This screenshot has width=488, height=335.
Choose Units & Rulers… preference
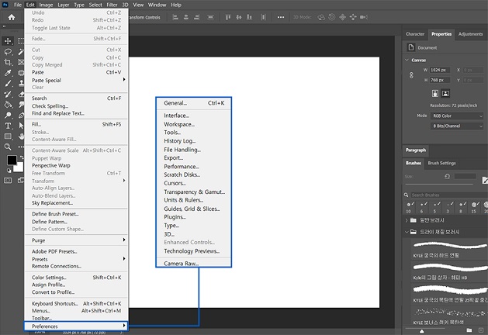click(x=194, y=200)
